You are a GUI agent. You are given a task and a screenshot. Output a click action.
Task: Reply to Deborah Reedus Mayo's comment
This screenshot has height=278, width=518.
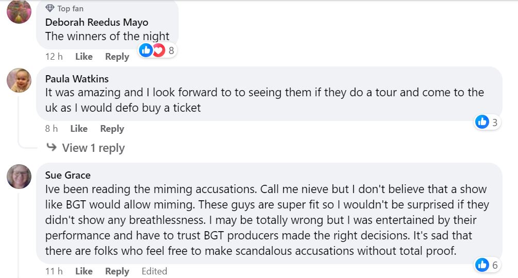pyautogui.click(x=117, y=57)
